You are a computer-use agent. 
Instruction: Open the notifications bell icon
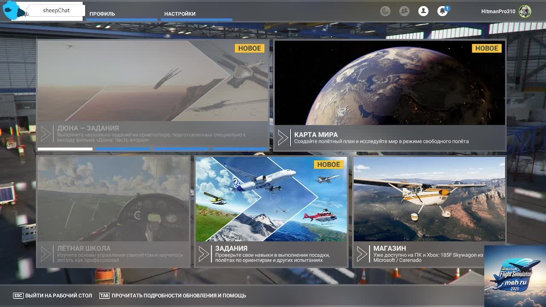(x=442, y=12)
